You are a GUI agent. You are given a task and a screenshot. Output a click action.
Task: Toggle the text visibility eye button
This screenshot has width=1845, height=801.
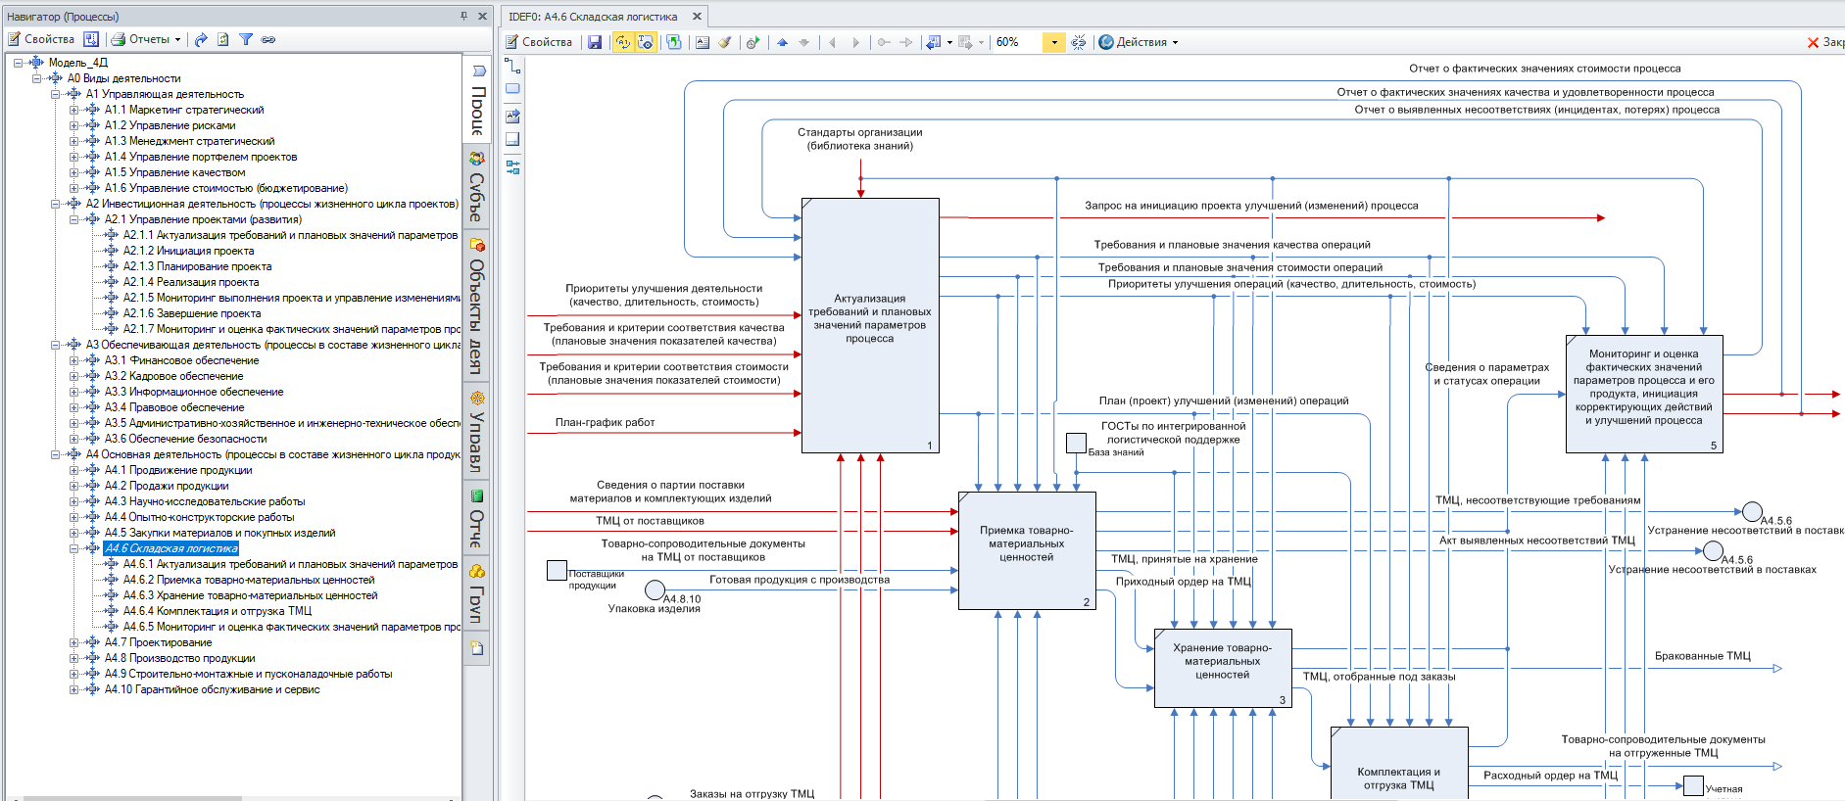click(646, 42)
